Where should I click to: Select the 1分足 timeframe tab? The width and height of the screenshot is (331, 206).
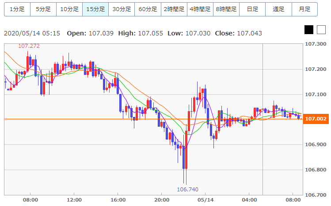pos(17,9)
